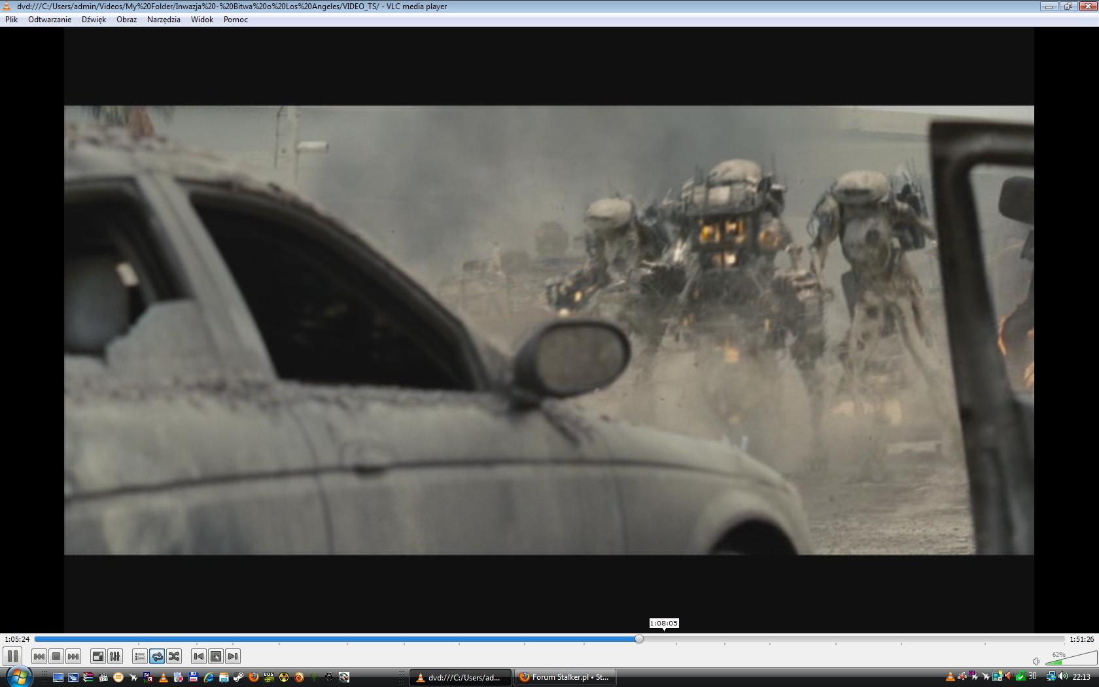Toggle shuffle random playback

pyautogui.click(x=174, y=656)
